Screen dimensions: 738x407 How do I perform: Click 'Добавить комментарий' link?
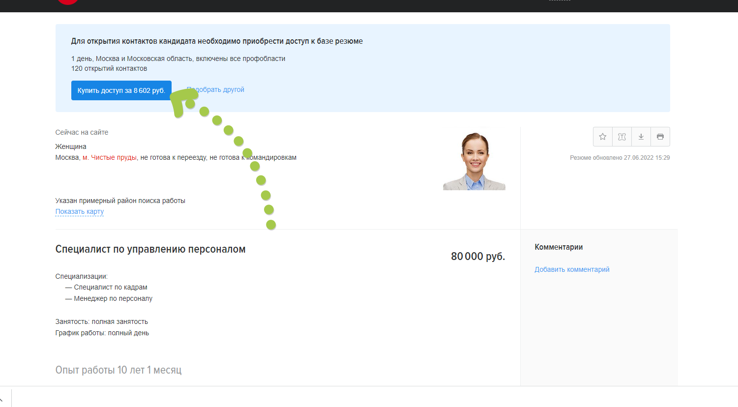coord(572,269)
